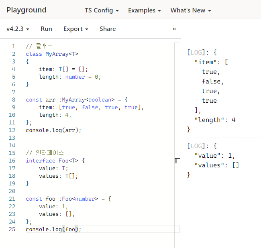The height and width of the screenshot is (248, 261).
Task: Click line number 8 in the gutter
Action: click(13, 100)
